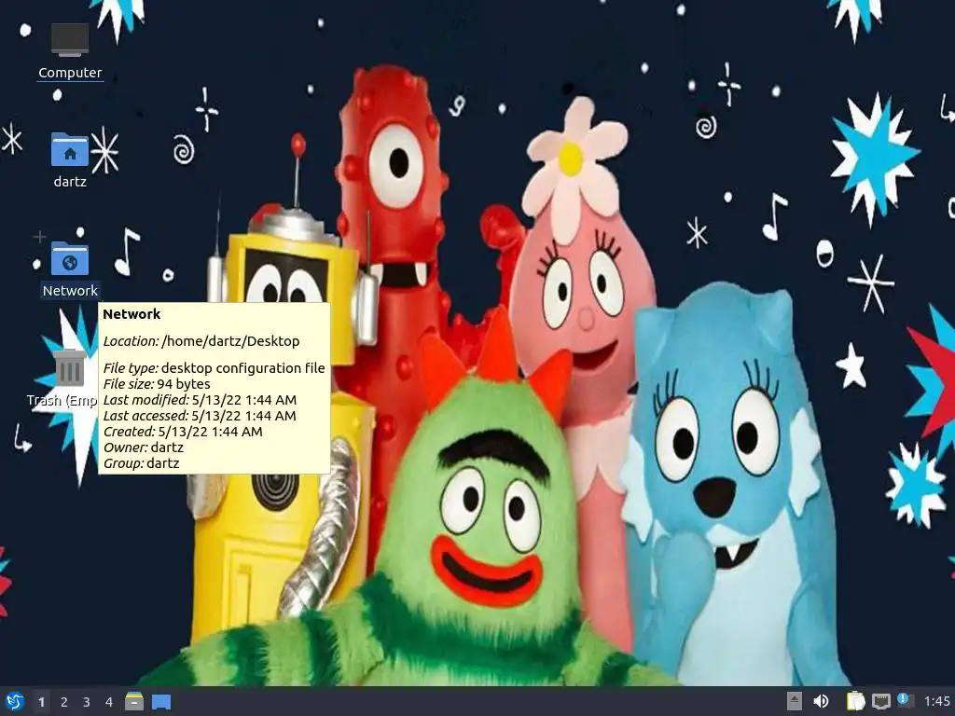Open the Lubuntu start menu
Image resolution: width=955 pixels, height=716 pixels.
15,701
